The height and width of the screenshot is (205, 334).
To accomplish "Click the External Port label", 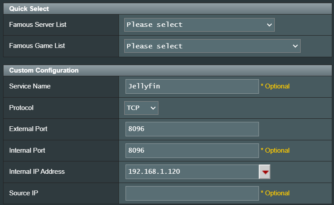I will click(x=28, y=129).
